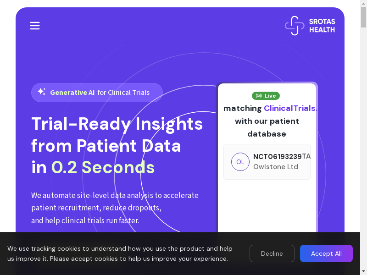This screenshot has width=367, height=275.
Task: Click the Srotas Health logo symbol
Action: (x=295, y=26)
